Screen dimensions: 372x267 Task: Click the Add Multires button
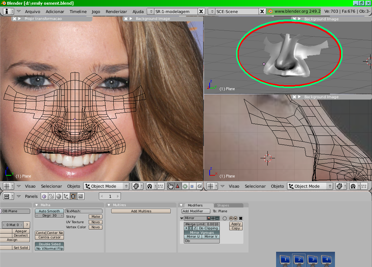click(141, 211)
